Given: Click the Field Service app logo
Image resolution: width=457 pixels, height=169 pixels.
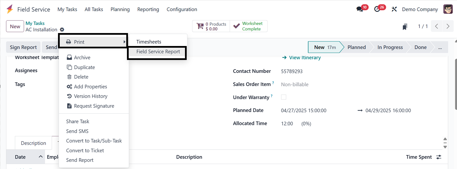Looking at the screenshot, I should pos(10,9).
